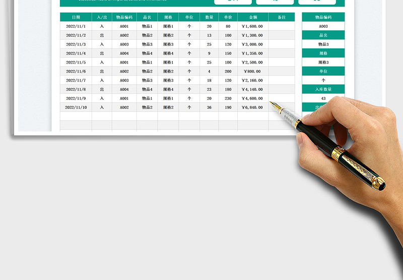This screenshot has width=403, height=280.
Task: Click the ¥6,840.00 amount cell
Action: point(252,107)
